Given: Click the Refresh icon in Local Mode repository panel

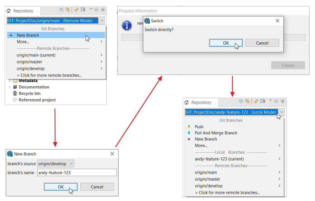Looking at the screenshot, I should 256,101.
